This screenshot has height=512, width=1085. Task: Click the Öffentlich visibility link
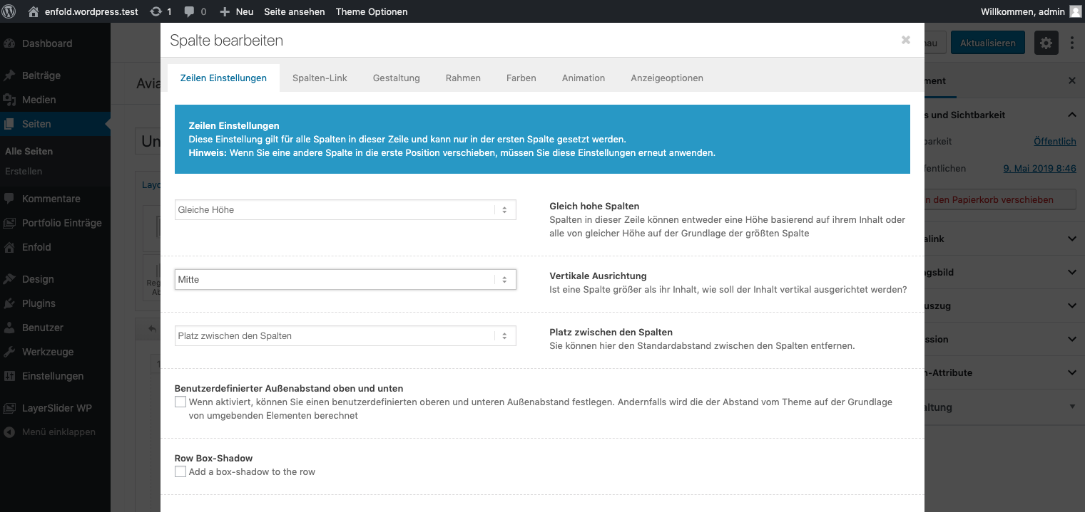point(1054,142)
